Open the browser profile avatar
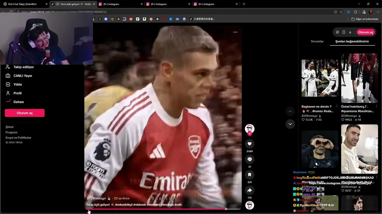 tap(371, 12)
